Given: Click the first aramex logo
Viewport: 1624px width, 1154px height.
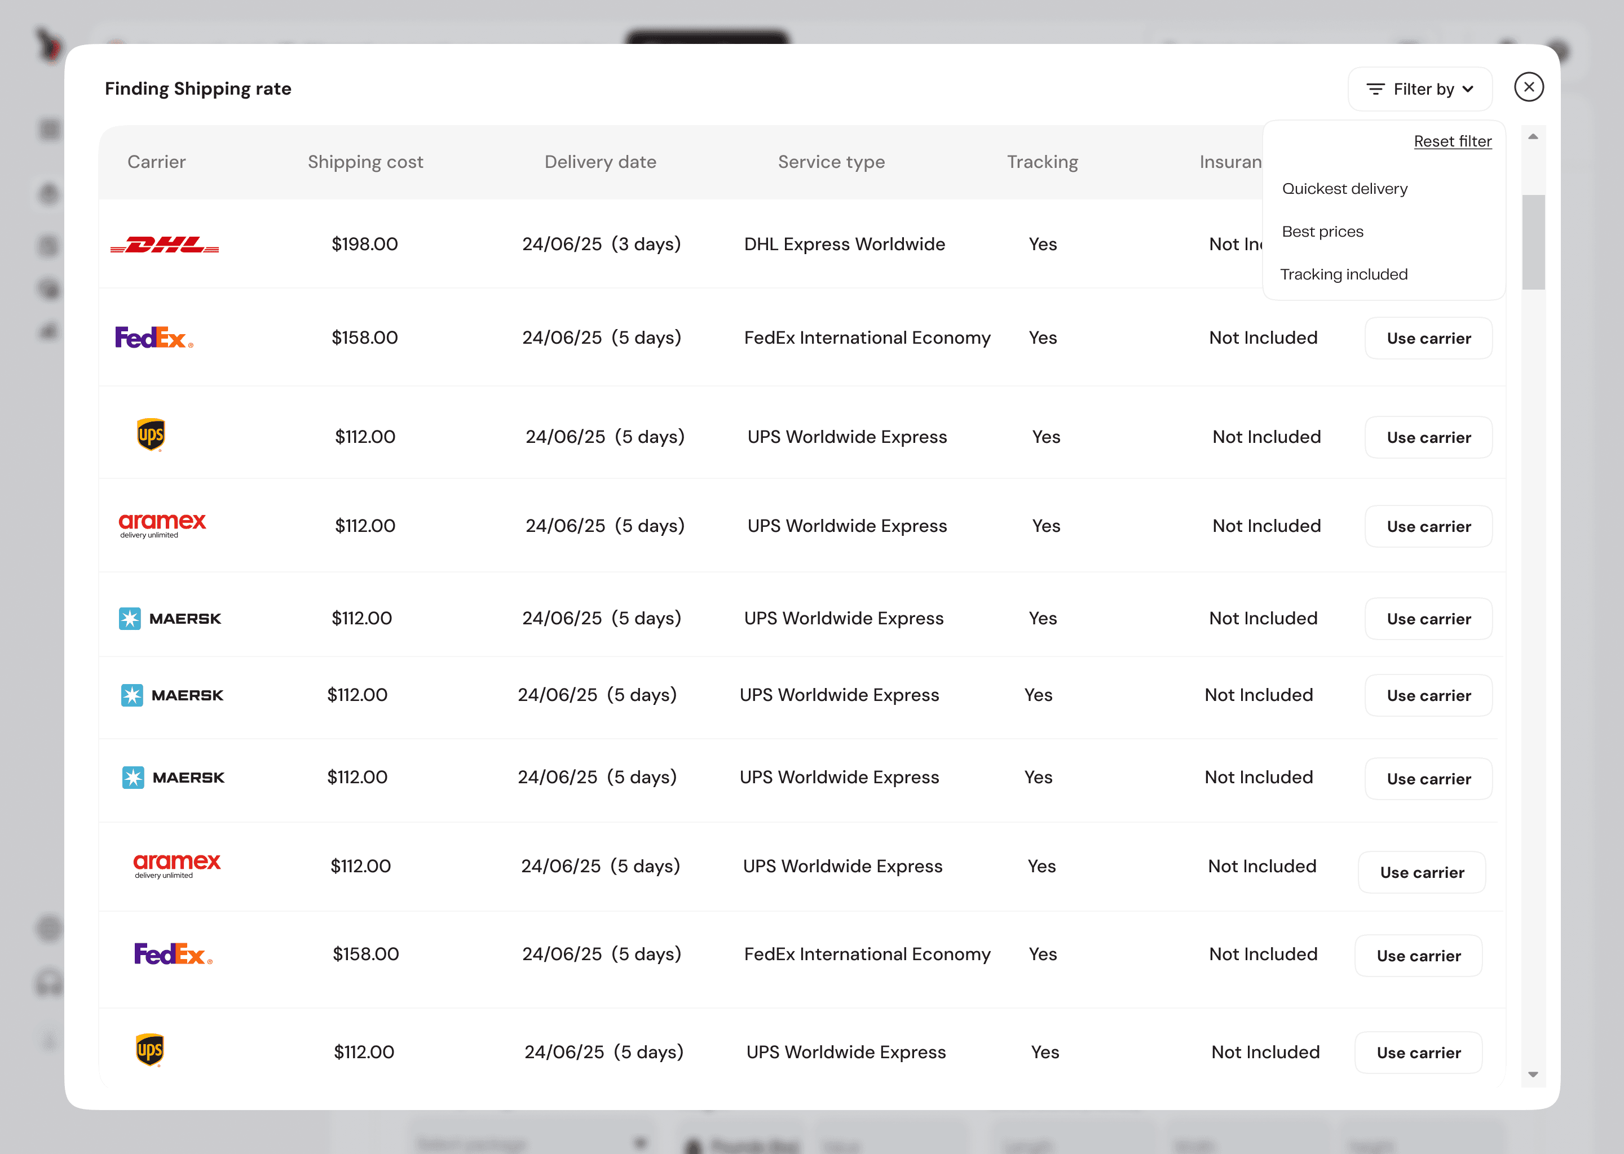Looking at the screenshot, I should click(162, 525).
